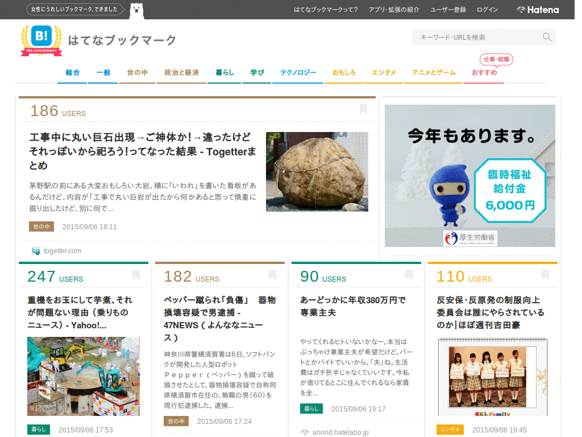Open the 186 USERS count link
The height and width of the screenshot is (437, 582).
tap(58, 111)
